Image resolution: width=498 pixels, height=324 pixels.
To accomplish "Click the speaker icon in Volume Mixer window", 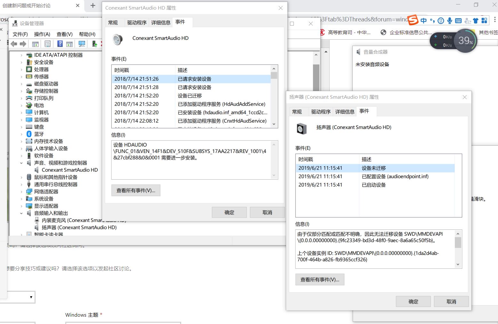I will pyautogui.click(x=358, y=52).
